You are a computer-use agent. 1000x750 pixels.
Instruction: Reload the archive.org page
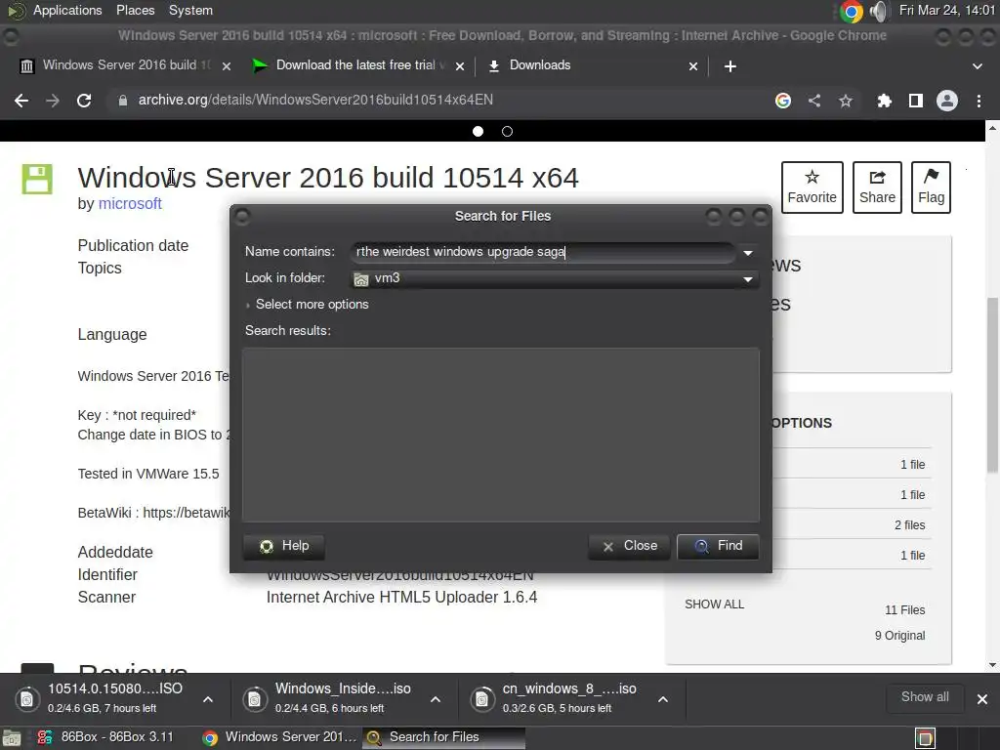(x=84, y=101)
